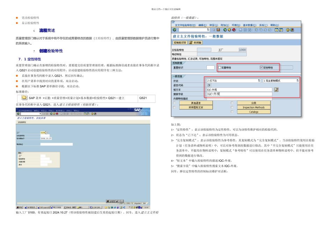The height and width of the screenshot is (235, 332).
Task: Open the 主文件检验特性(M) menu
Action: point(185,25)
